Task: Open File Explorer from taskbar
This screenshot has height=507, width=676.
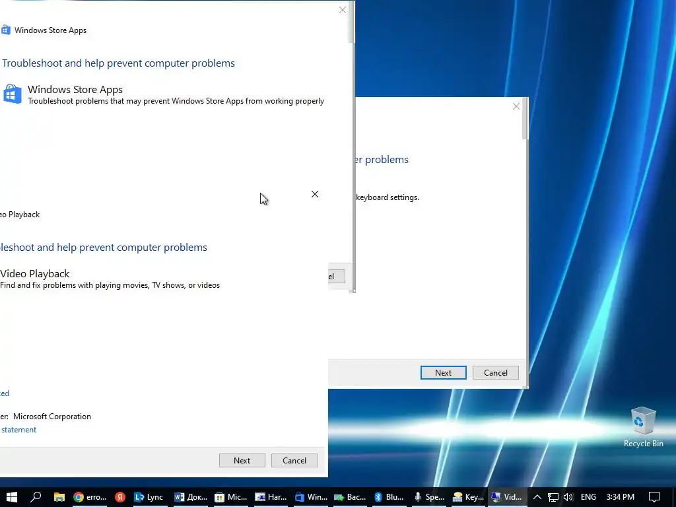Action: tap(59, 497)
